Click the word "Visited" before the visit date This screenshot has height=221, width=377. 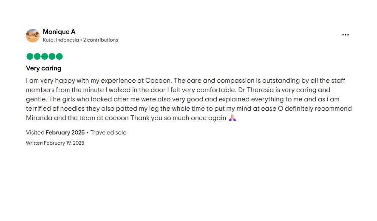pyautogui.click(x=35, y=132)
